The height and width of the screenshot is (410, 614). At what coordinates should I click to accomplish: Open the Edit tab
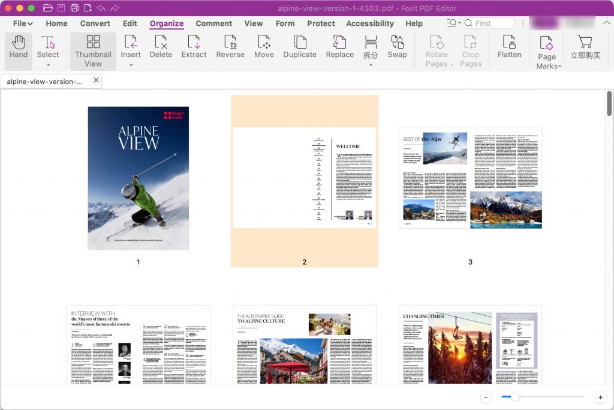130,23
